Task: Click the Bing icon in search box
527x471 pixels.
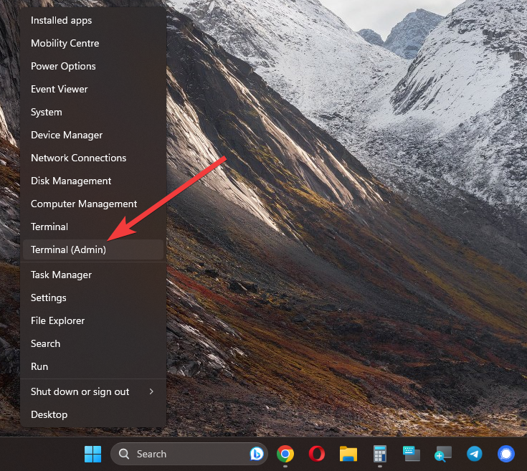Action: click(x=257, y=454)
